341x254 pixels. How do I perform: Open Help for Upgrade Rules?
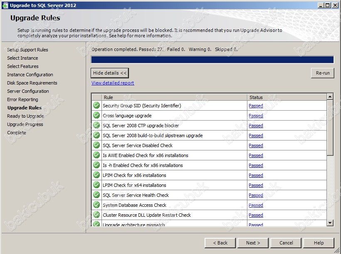pos(319,243)
